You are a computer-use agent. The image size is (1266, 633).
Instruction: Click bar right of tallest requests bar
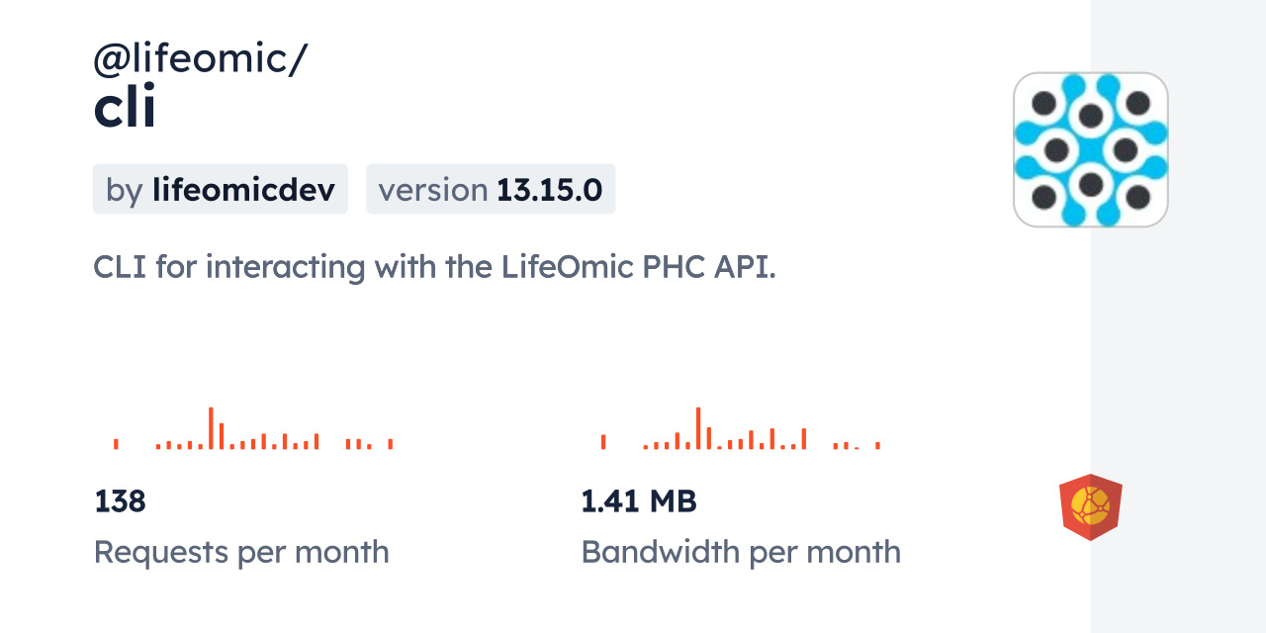[x=222, y=436]
